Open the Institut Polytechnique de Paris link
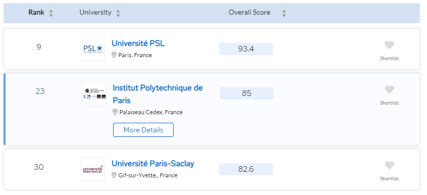 pos(157,94)
